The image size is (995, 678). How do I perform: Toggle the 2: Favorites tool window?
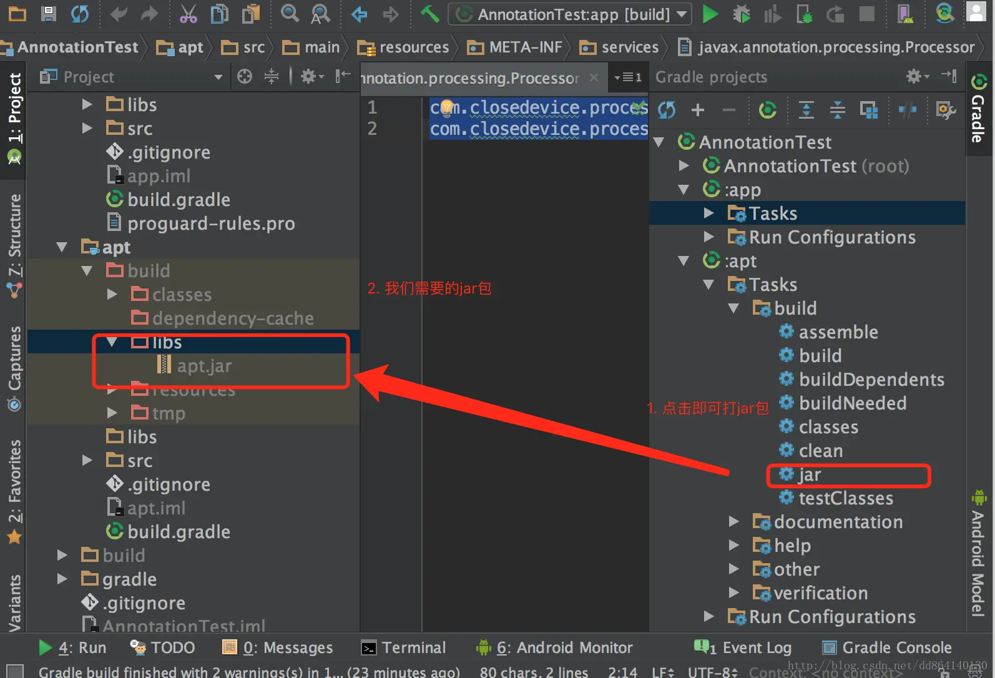pyautogui.click(x=14, y=491)
